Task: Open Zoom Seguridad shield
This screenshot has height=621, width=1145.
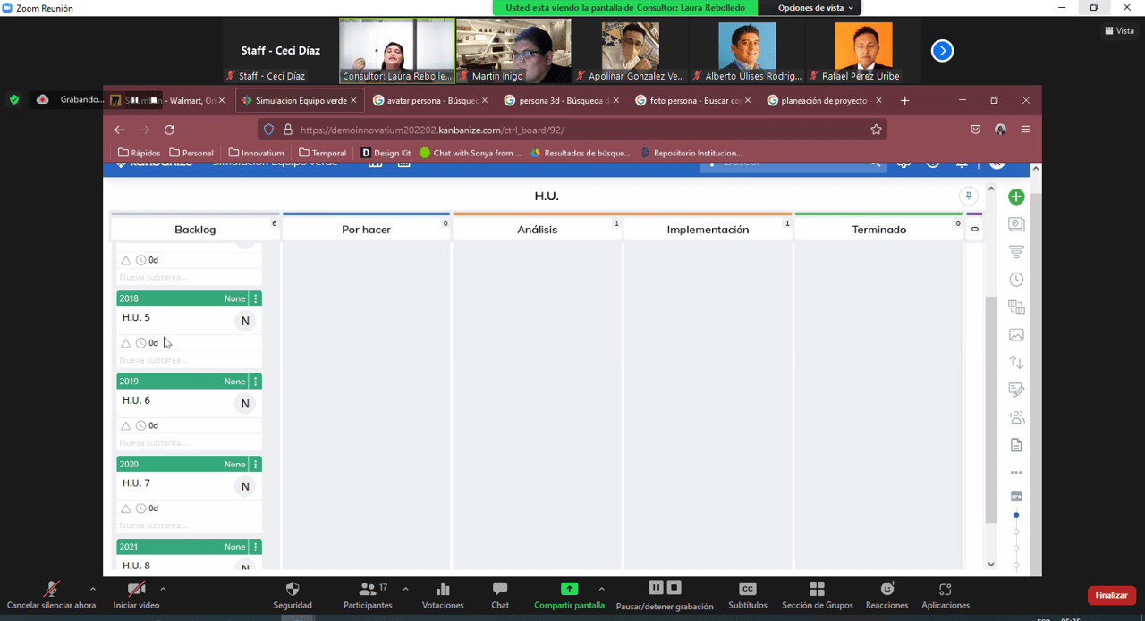Action: point(293,595)
